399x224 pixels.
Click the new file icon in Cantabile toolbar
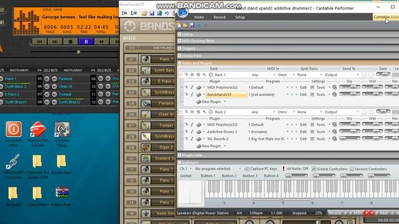(180, 25)
